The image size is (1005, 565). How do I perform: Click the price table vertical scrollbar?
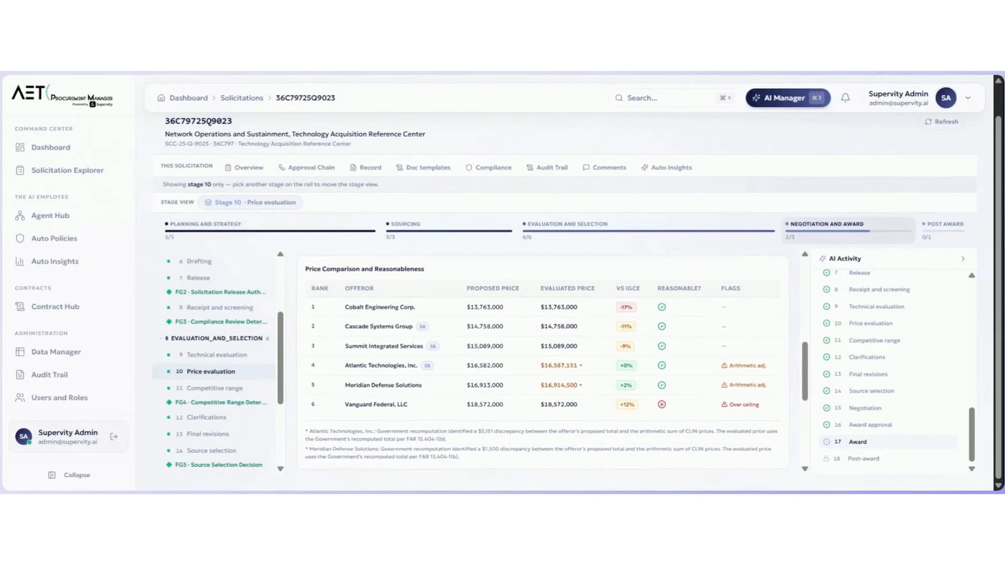[805, 371]
